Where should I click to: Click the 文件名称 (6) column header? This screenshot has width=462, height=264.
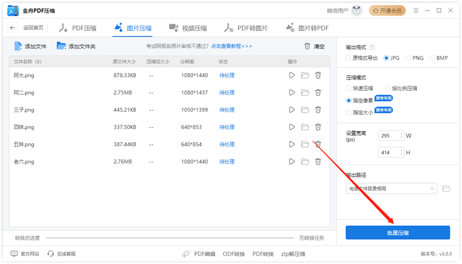(x=27, y=62)
